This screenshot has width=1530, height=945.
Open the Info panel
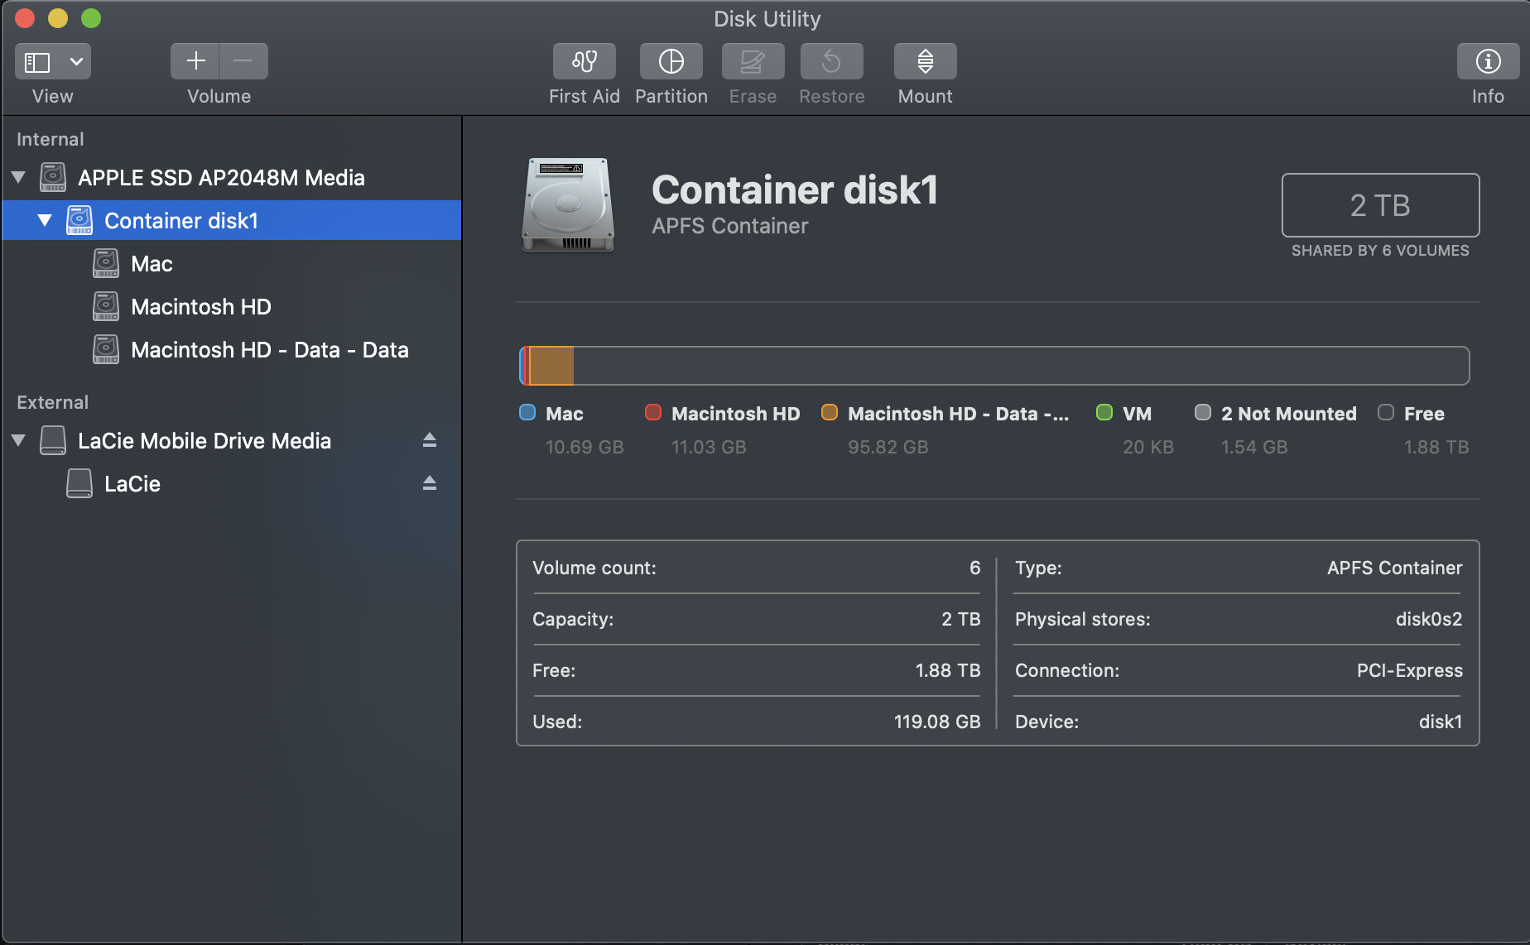1487,62
